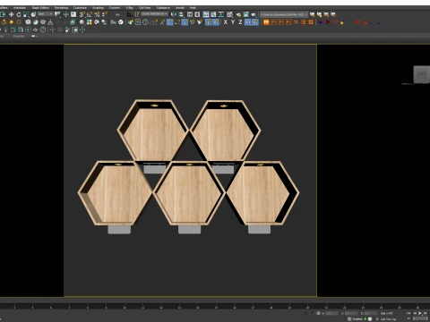Click the orange grid icon
The image size is (430, 322).
point(311,22)
